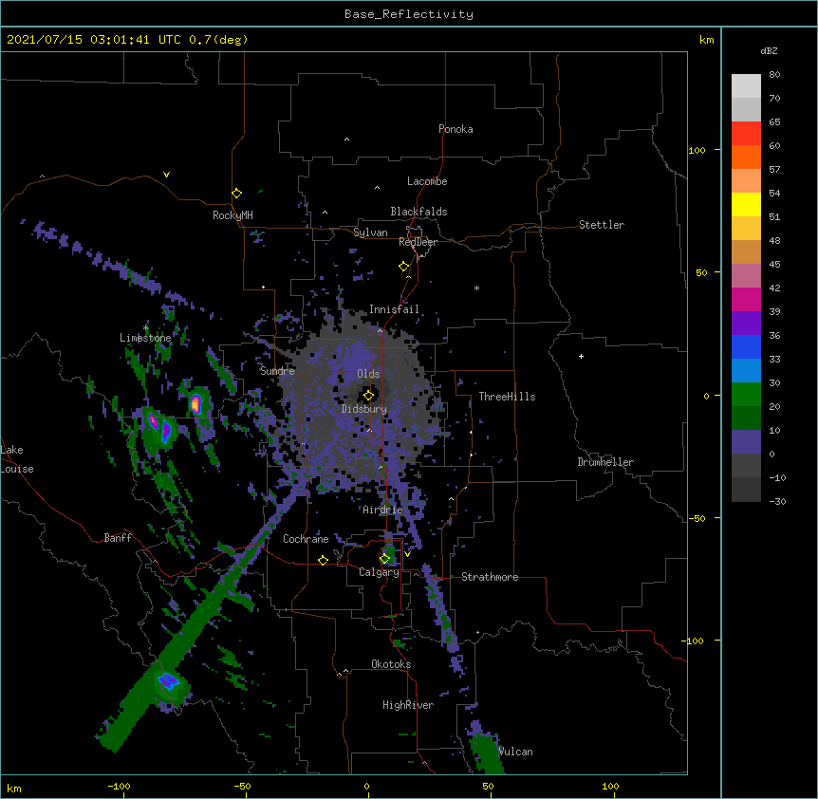Click the Limestone label
This screenshot has width=818, height=799.
pyautogui.click(x=145, y=338)
